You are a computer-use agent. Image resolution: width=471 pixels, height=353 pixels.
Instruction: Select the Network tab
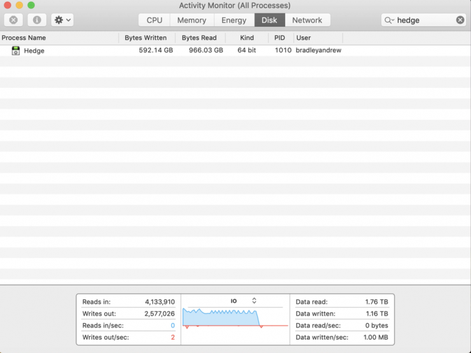pos(307,20)
